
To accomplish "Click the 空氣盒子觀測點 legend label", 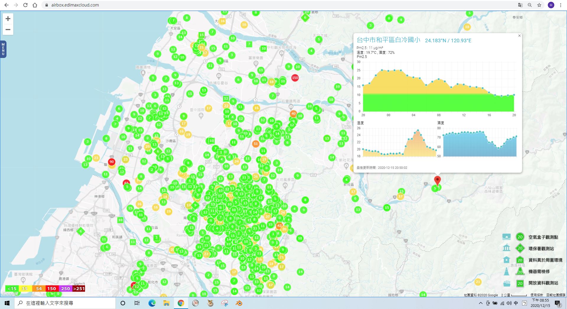I will [x=543, y=237].
